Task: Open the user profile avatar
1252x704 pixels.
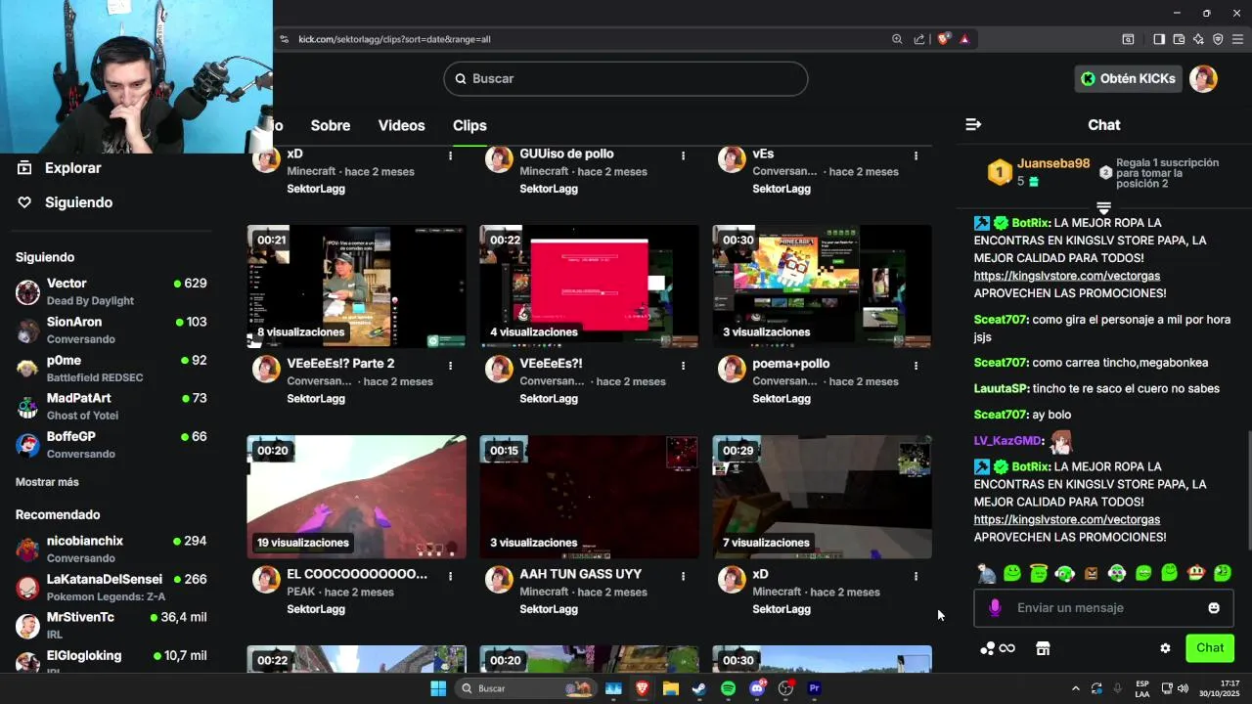Action: [1203, 78]
